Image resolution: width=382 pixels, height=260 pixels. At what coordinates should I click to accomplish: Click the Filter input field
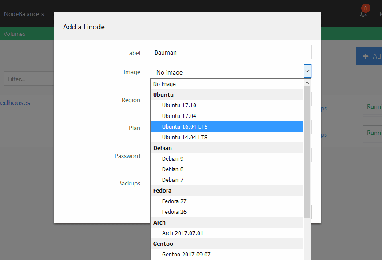tap(29, 79)
